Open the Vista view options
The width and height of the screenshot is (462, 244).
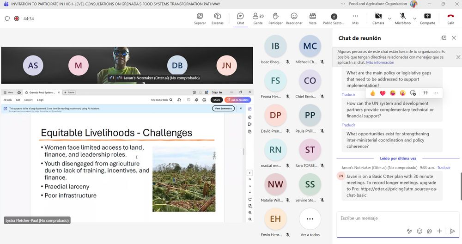point(313,18)
